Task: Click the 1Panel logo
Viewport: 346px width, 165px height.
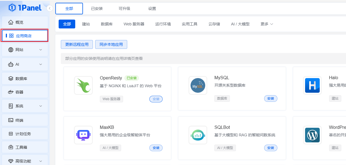Action: tap(25, 8)
